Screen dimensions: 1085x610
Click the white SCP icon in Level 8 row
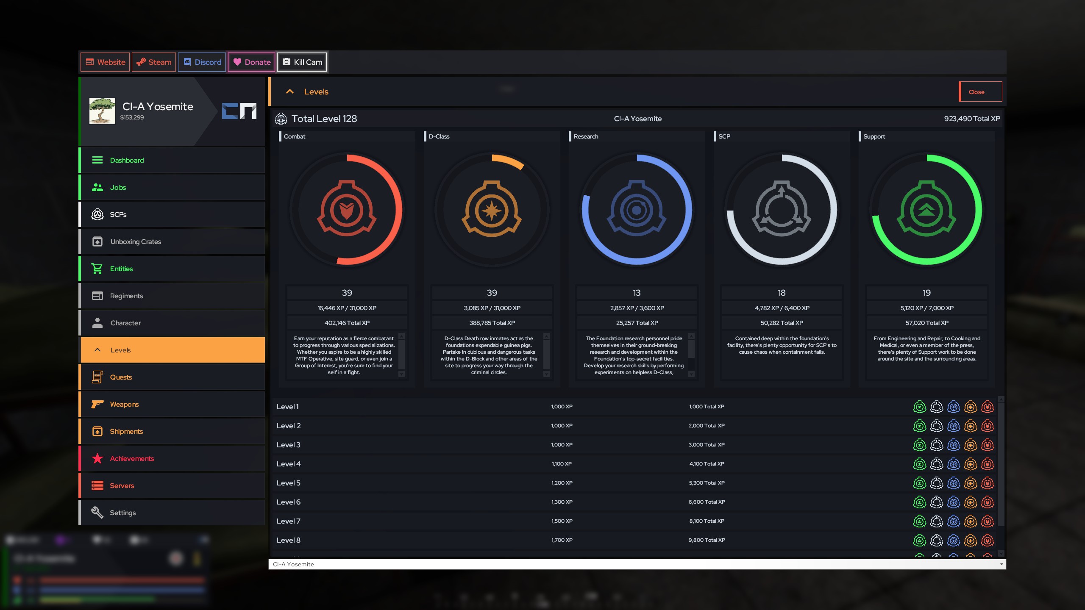937,540
